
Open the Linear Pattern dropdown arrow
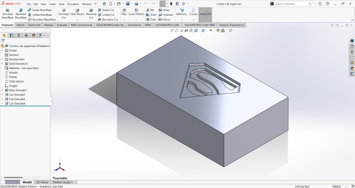(136, 20)
